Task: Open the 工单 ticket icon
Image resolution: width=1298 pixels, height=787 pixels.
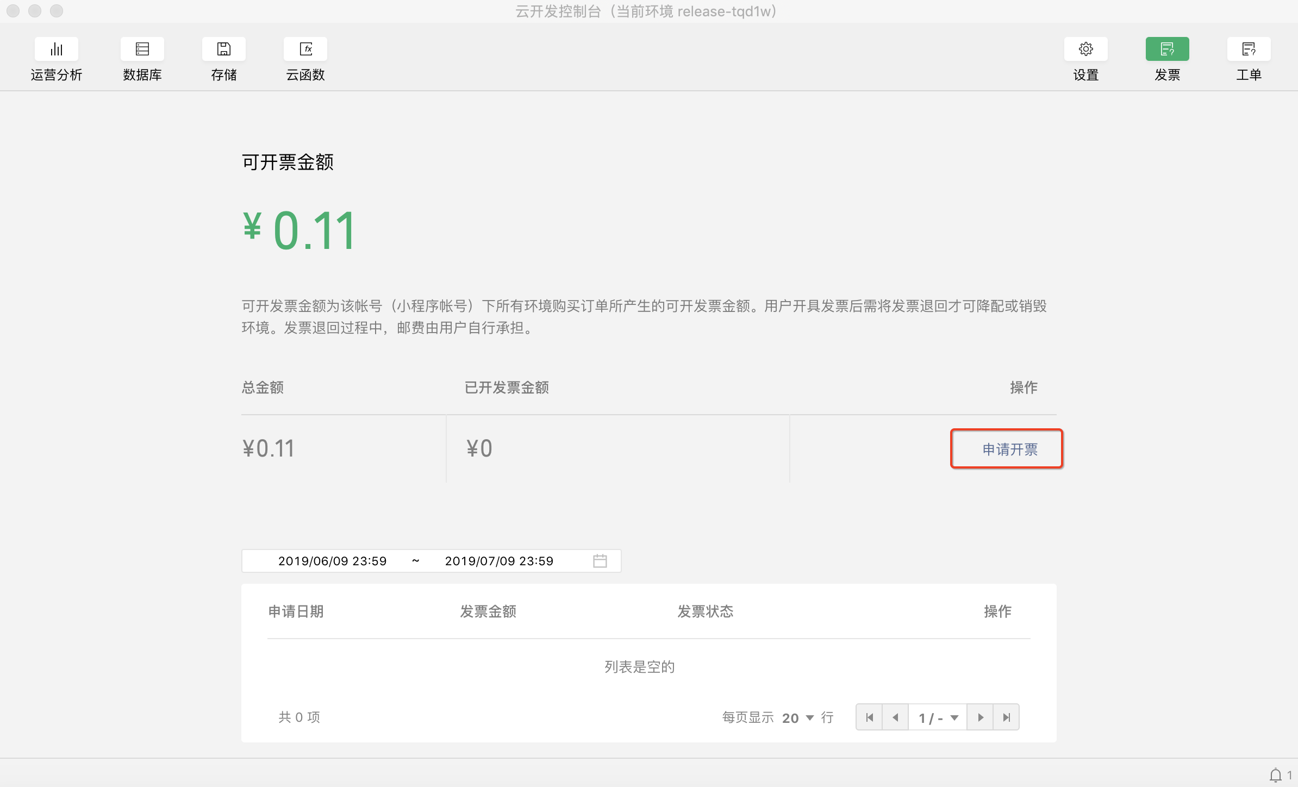Action: tap(1249, 49)
